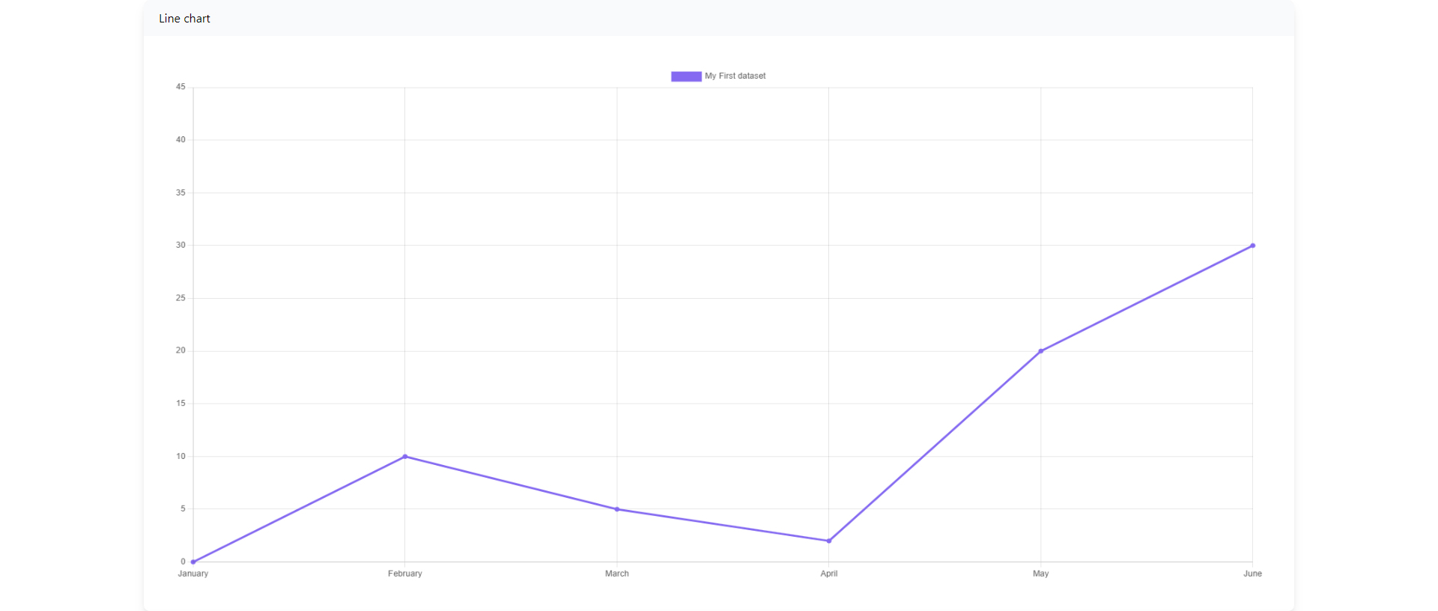Click the 10 y-axis tick label
This screenshot has height=611, width=1438.
pos(180,456)
